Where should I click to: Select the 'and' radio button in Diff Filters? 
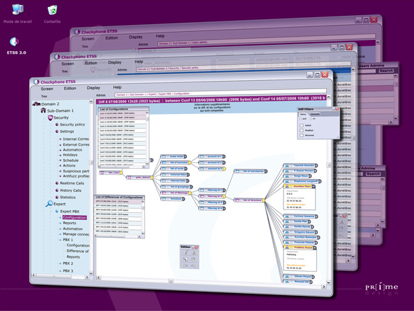[302, 118]
